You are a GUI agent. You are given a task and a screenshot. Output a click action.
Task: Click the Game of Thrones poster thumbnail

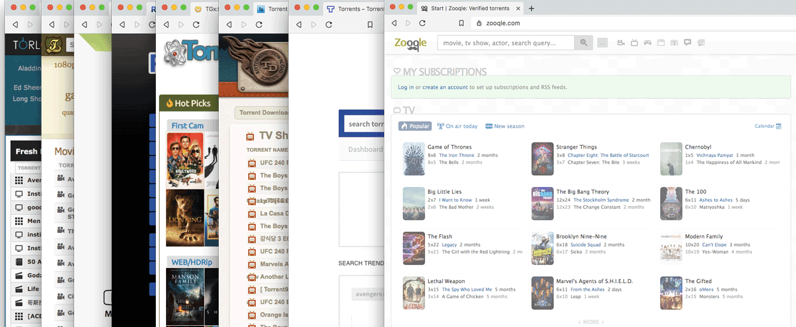point(414,159)
